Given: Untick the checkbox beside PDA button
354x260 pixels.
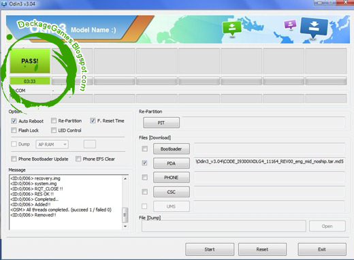Looking at the screenshot, I should point(144,163).
